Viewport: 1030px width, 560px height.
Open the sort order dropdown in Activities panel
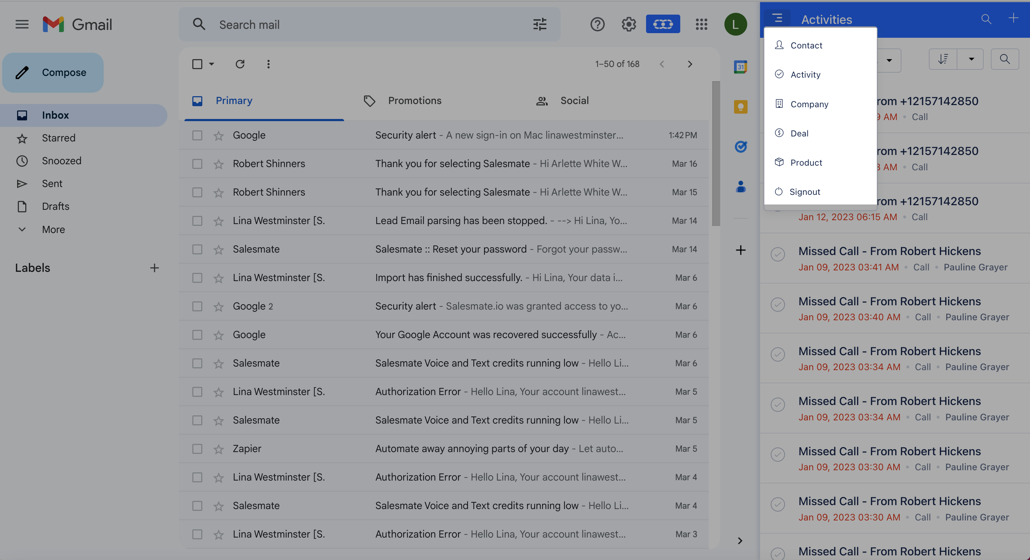click(971, 59)
